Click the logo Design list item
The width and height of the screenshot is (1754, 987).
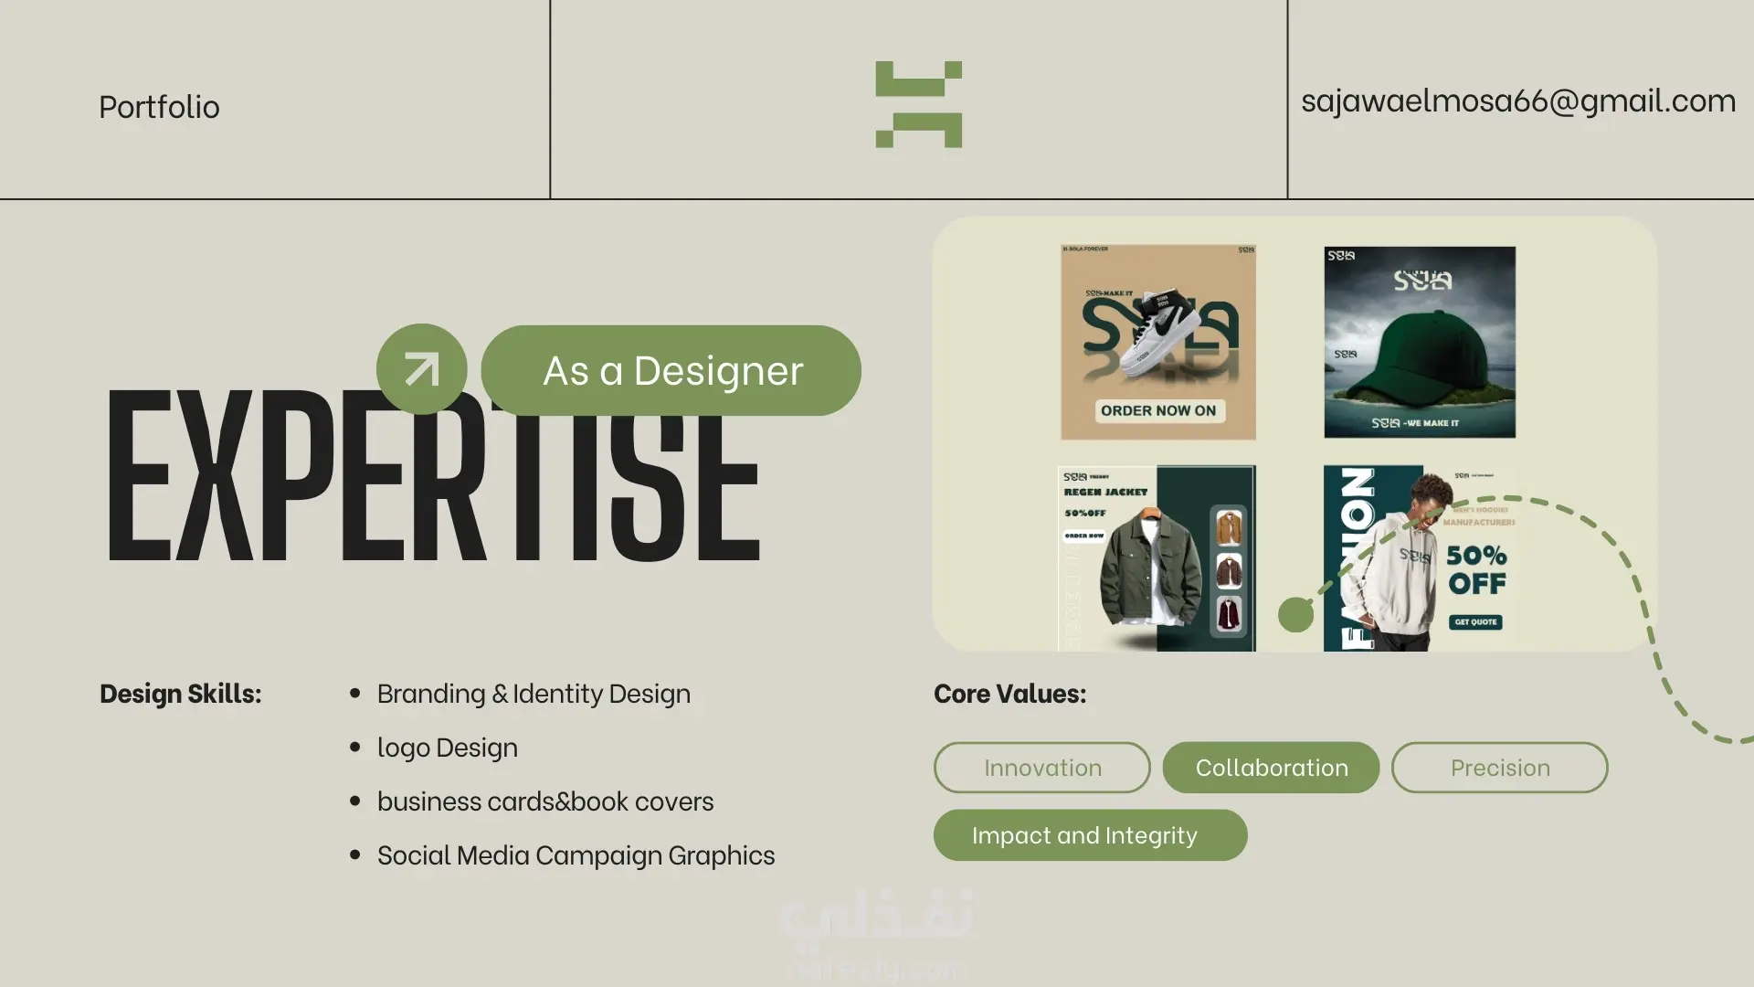coord(447,748)
